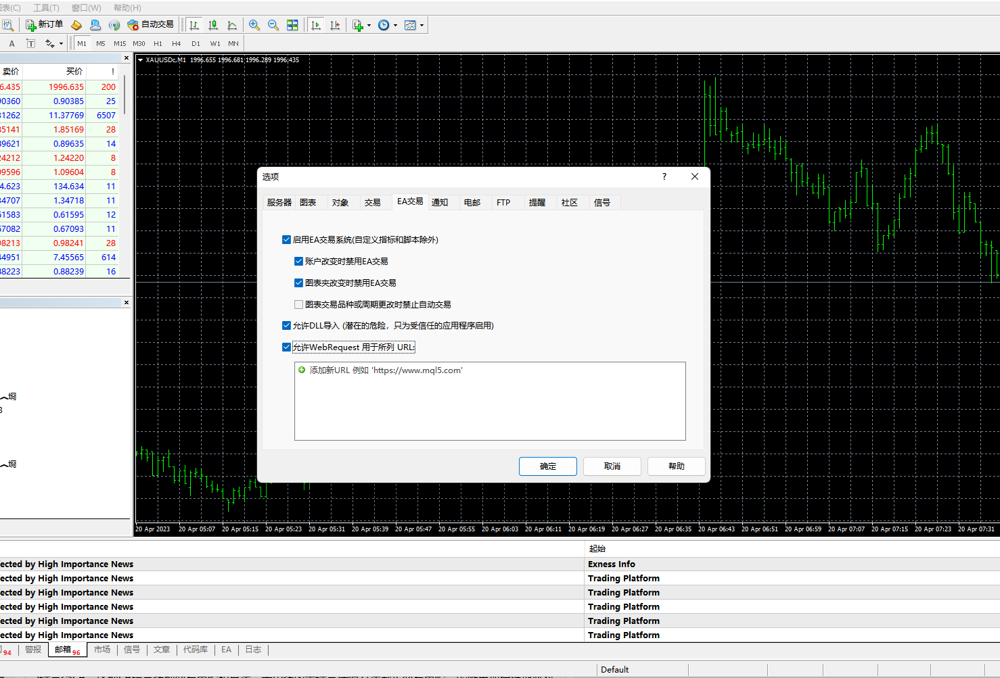1000x678 pixels.
Task: Open the 通知 tab in options dialog
Action: [x=440, y=203]
